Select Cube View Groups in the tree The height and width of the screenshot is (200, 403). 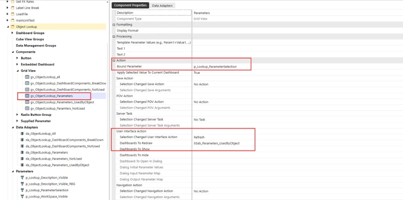pos(30,39)
